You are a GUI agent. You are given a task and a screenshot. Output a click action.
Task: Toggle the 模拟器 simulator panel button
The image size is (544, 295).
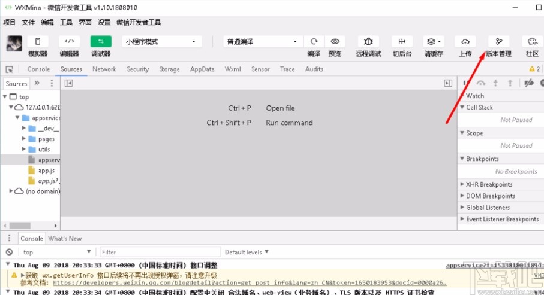[x=37, y=41]
